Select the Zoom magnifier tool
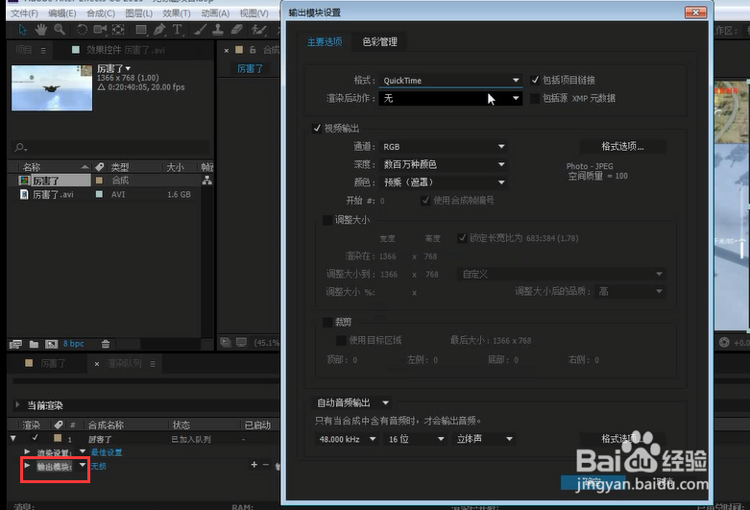 click(60, 30)
